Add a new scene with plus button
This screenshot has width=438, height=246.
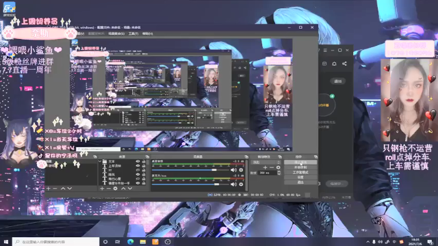click(49, 189)
